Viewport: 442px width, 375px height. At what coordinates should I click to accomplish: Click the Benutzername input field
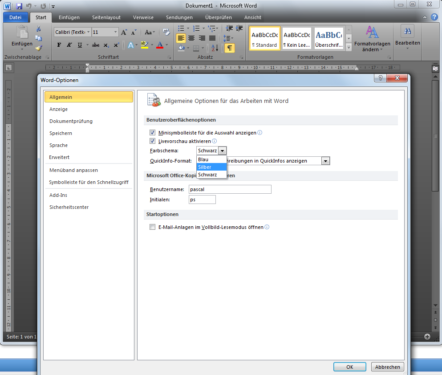230,189
